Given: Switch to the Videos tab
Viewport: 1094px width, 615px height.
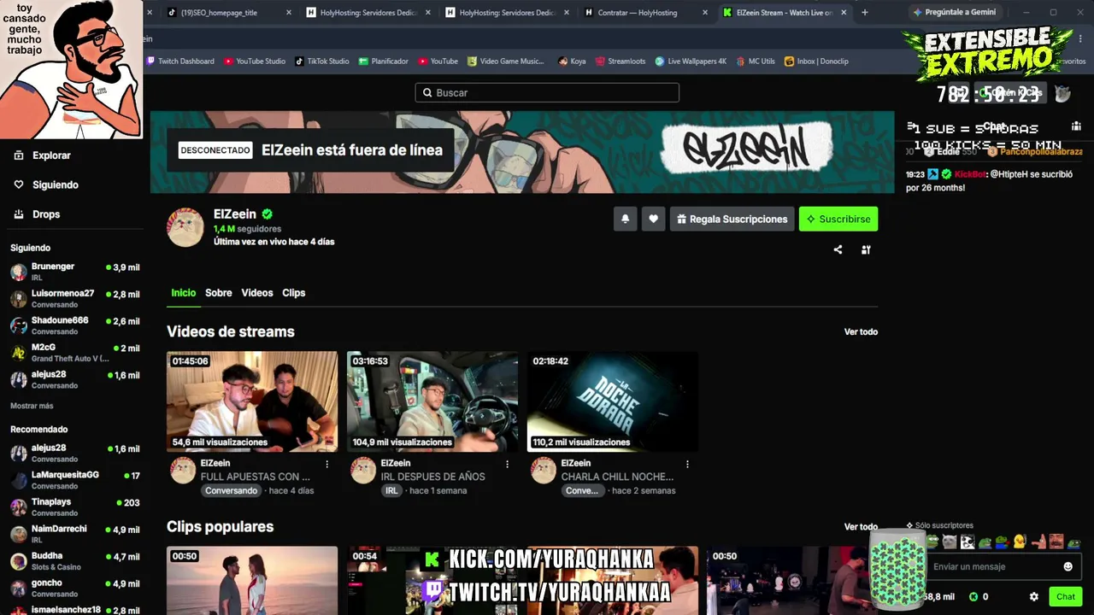Looking at the screenshot, I should click(256, 293).
